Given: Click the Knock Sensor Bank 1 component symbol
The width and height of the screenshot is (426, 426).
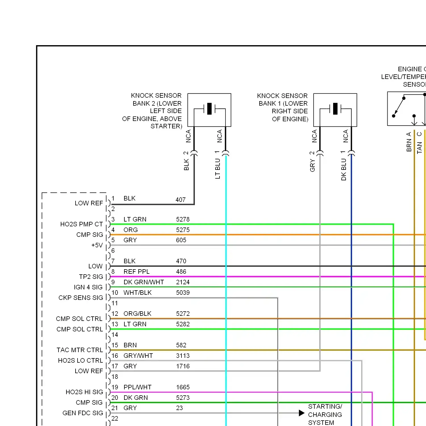Looking at the screenshot, I should coord(335,110).
